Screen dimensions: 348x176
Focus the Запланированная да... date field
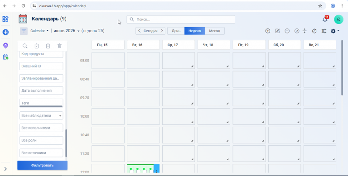[41, 78]
